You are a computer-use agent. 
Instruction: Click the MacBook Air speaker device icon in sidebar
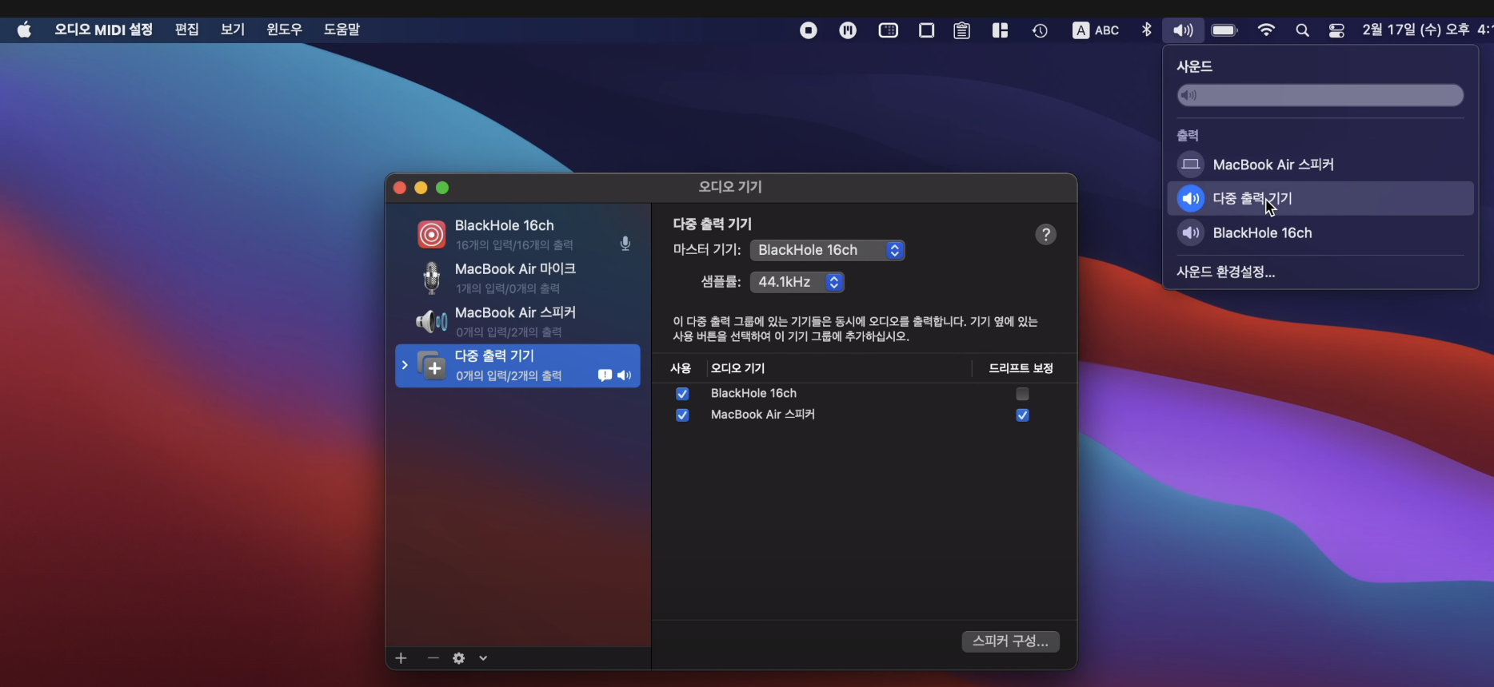click(431, 322)
